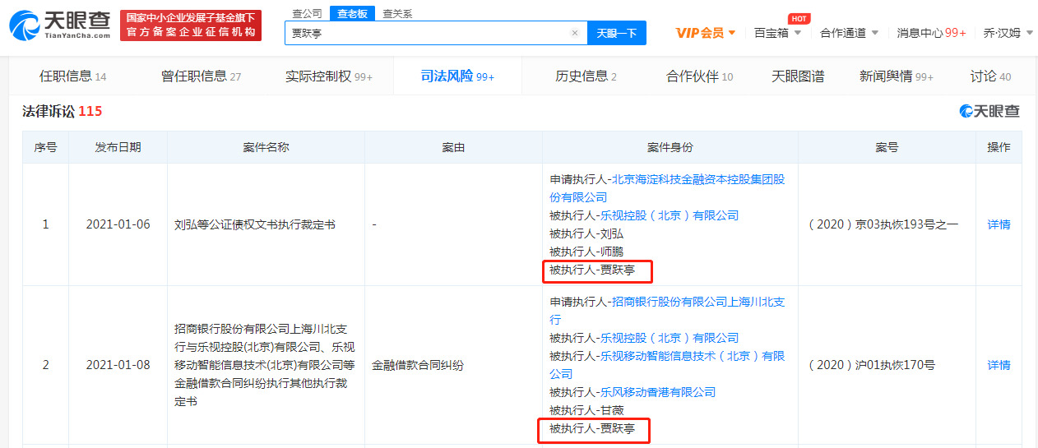The image size is (1038, 448).
Task: Click the 法律诉讼 115 section heading
Action: tap(63, 111)
